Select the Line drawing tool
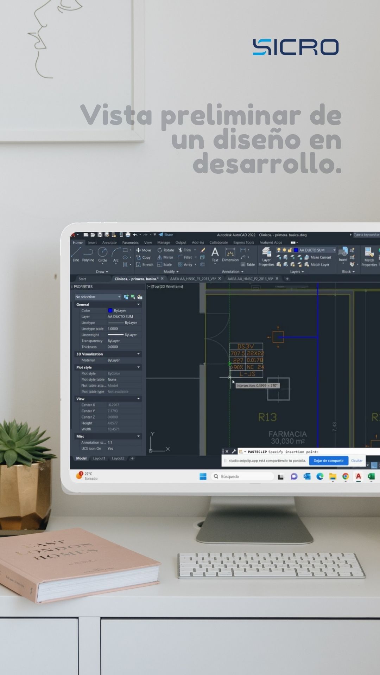The width and height of the screenshot is (380, 675). click(x=76, y=254)
